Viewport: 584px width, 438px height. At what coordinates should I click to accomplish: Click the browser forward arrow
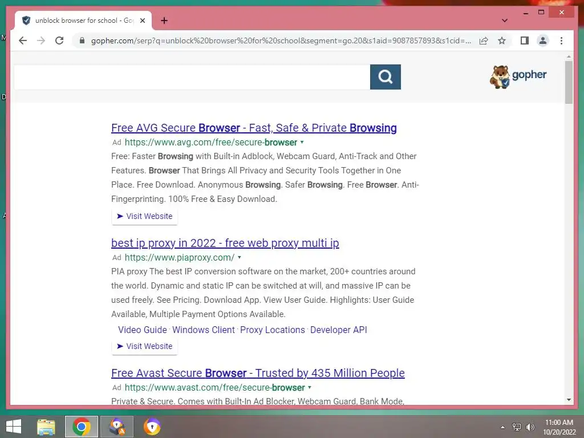(41, 40)
